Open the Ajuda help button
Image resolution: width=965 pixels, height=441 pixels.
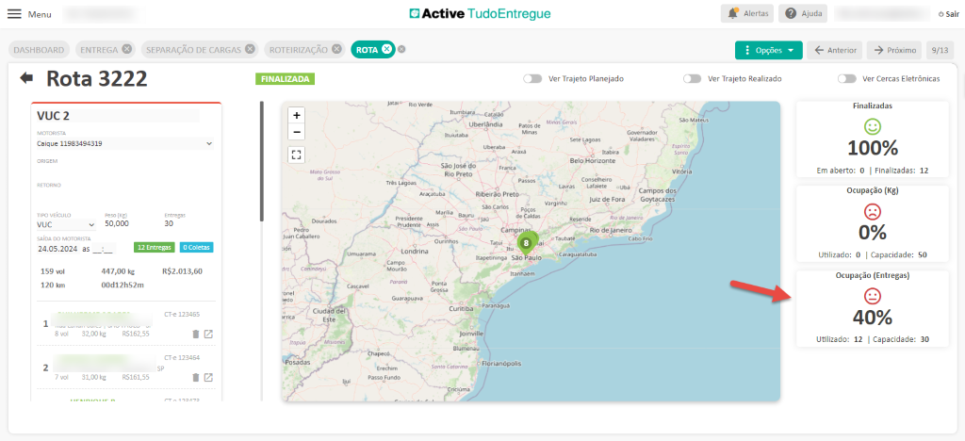click(x=803, y=13)
